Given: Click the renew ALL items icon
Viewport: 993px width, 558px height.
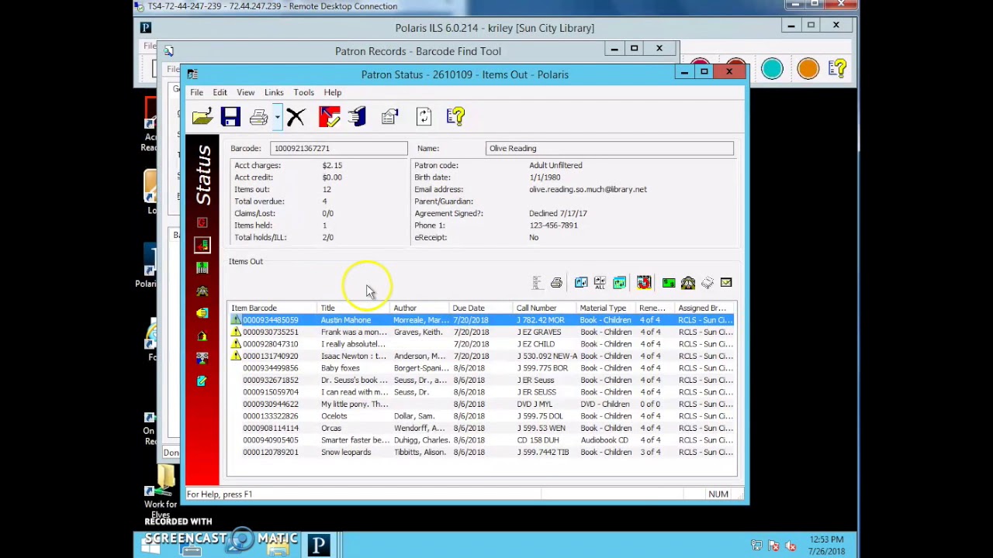Looking at the screenshot, I should coord(600,283).
